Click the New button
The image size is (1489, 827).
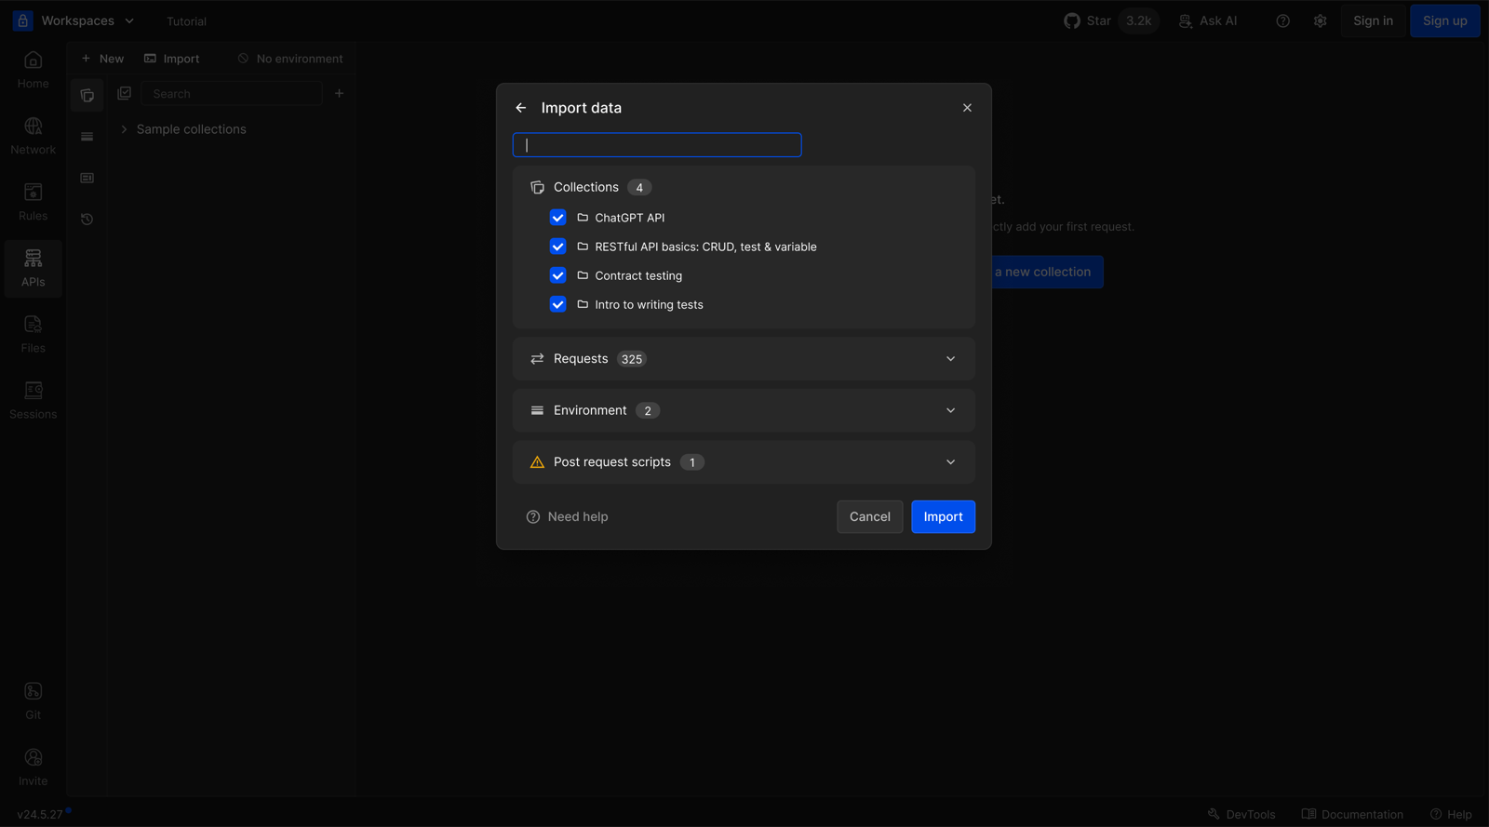tap(102, 59)
